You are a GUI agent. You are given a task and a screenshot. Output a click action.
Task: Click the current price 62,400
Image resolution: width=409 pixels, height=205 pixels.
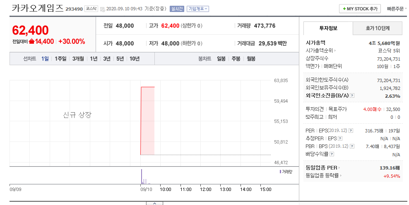[x=31, y=31]
